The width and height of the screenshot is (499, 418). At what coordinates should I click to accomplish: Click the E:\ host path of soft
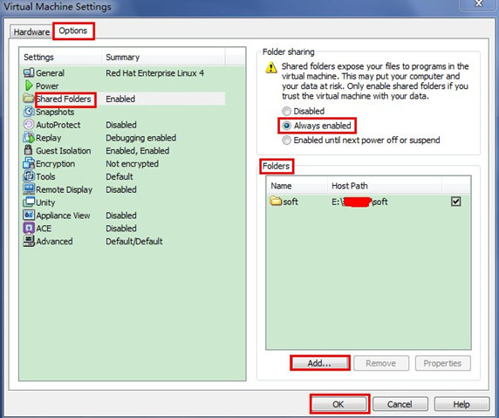tap(359, 202)
